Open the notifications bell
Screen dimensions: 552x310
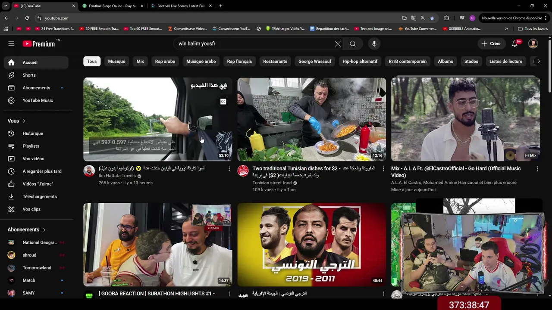pos(515,43)
